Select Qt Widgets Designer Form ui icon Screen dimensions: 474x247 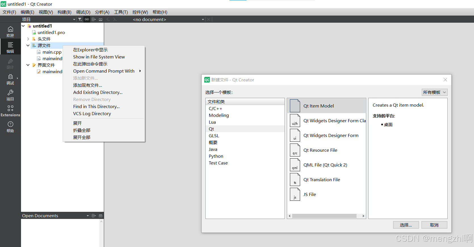tap(295, 135)
